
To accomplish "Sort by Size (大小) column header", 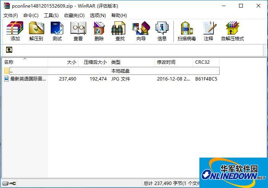I will click(x=63, y=62).
